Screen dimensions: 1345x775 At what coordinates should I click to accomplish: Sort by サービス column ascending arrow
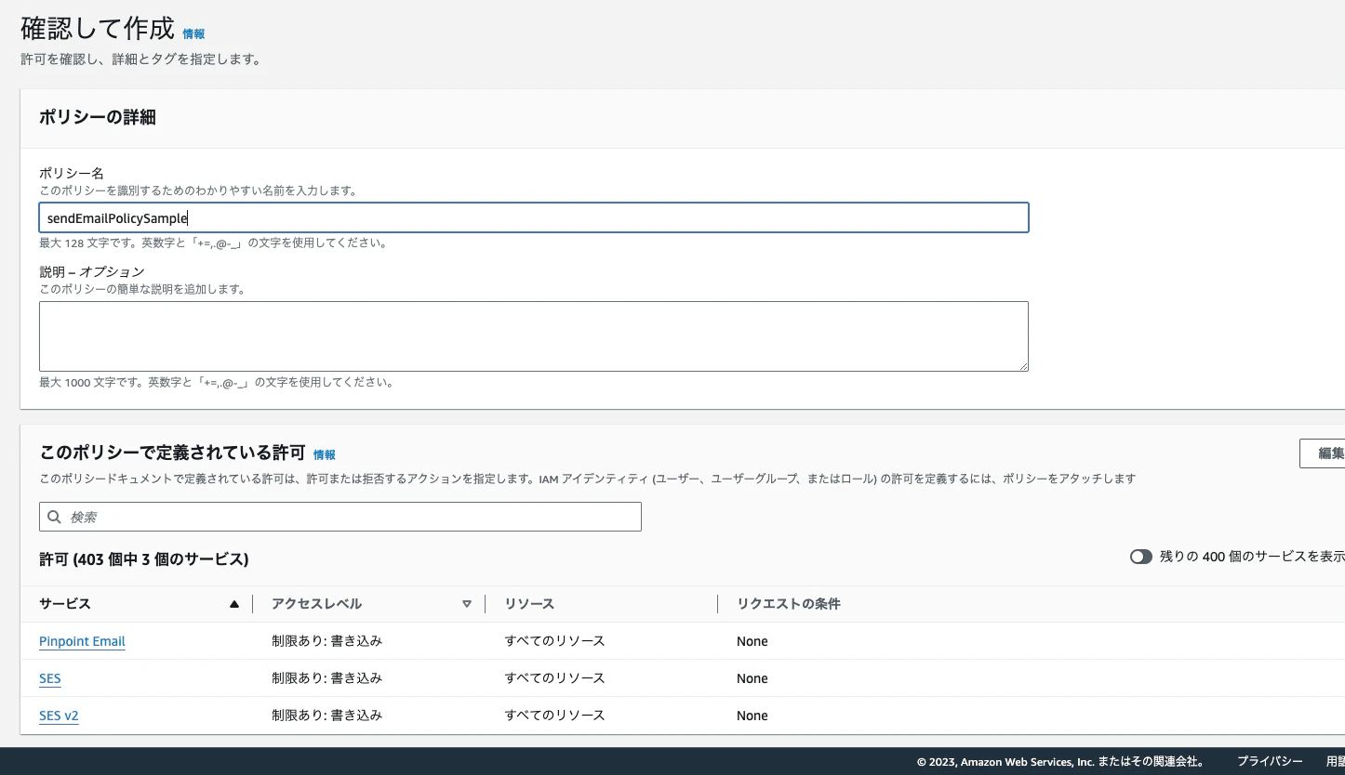(234, 604)
